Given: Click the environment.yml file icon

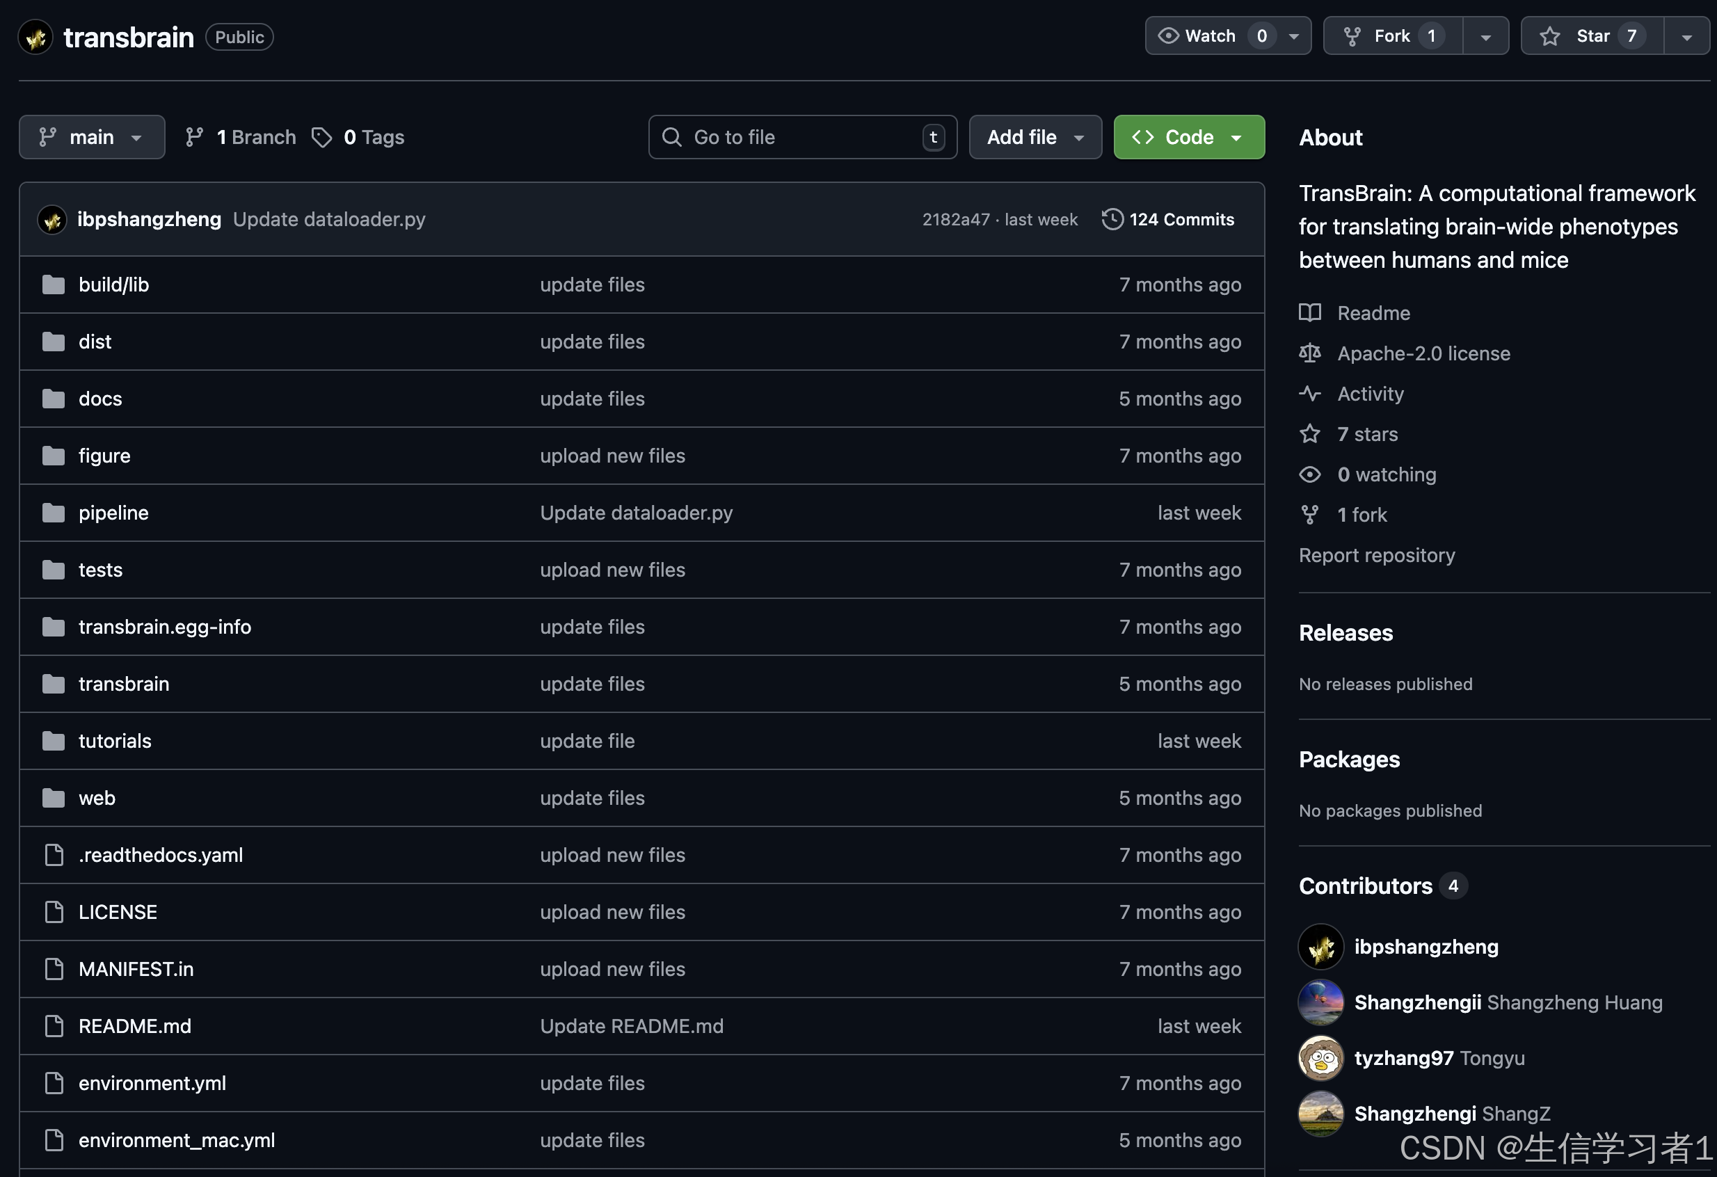Looking at the screenshot, I should tap(54, 1083).
